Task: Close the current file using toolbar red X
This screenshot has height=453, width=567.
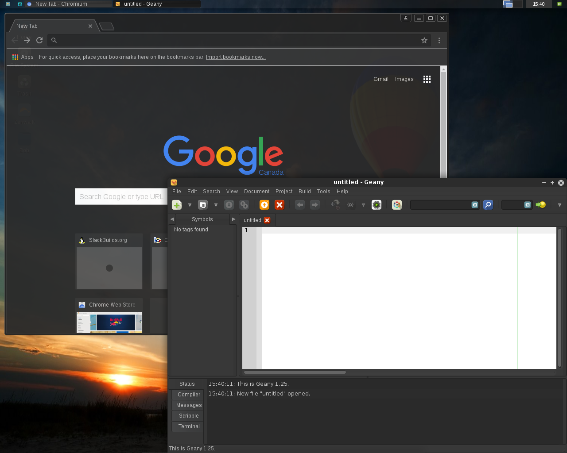Action: pos(280,205)
